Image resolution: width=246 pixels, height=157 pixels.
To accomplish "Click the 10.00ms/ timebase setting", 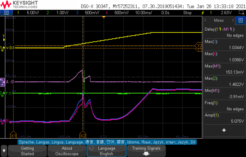I will pos(143,13).
